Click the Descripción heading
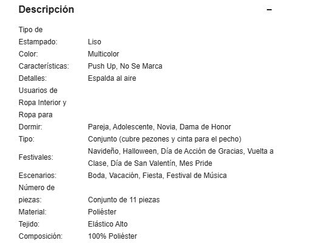310x243 pixels. point(46,10)
